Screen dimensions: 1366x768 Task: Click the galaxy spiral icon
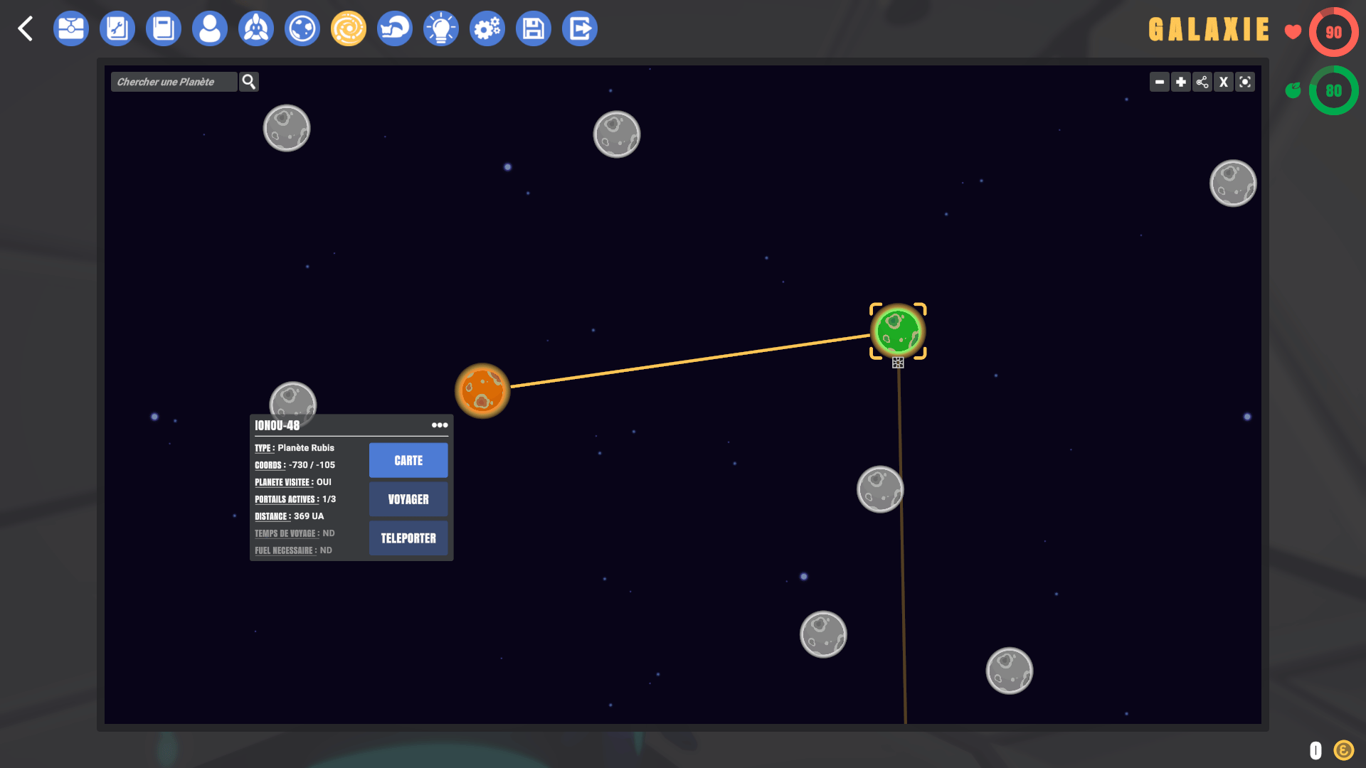349,29
